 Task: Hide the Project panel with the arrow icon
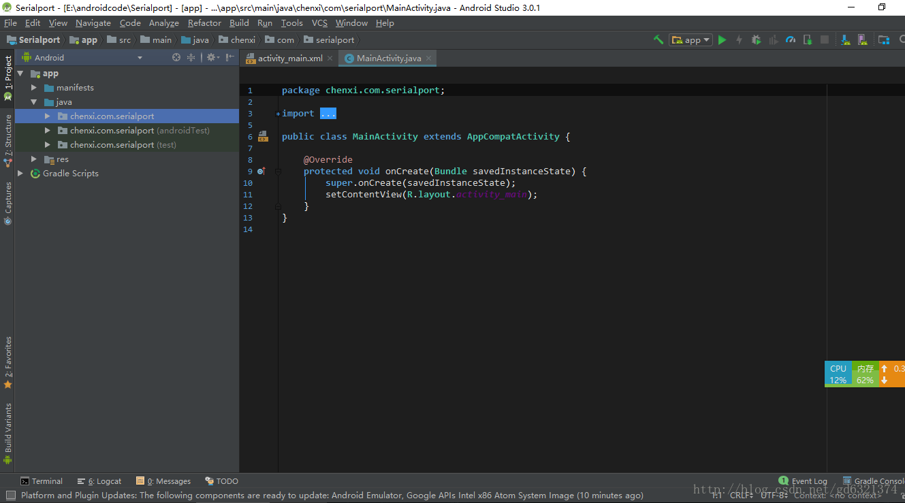[x=230, y=58]
